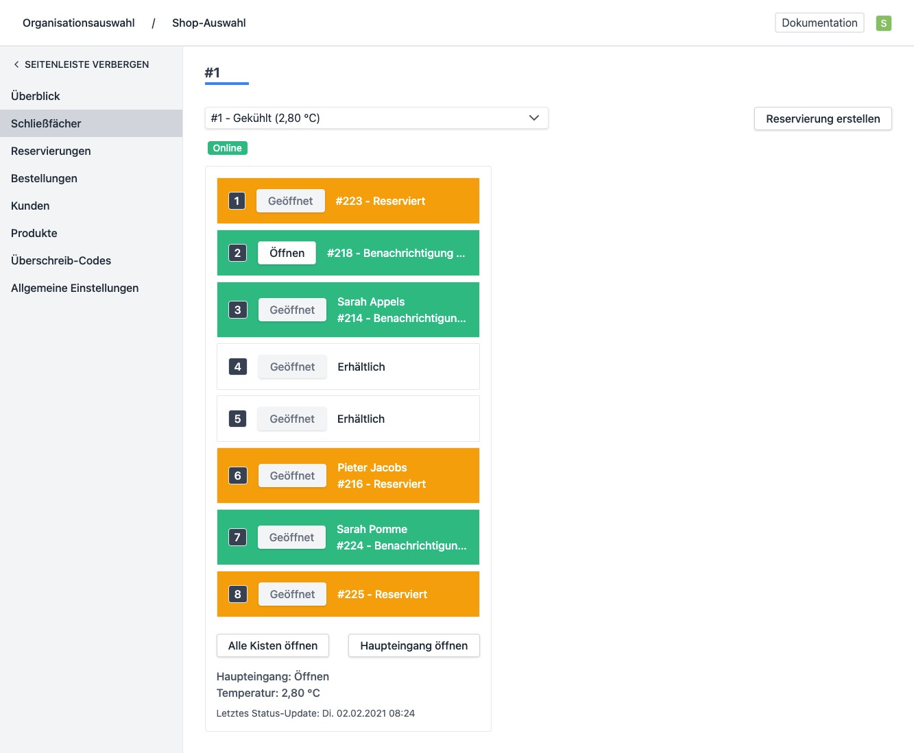Open the Dokumentation link
Viewport: 914px width, 753px height.
[819, 23]
